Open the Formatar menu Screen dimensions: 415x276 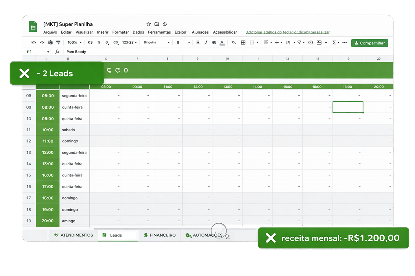point(120,32)
